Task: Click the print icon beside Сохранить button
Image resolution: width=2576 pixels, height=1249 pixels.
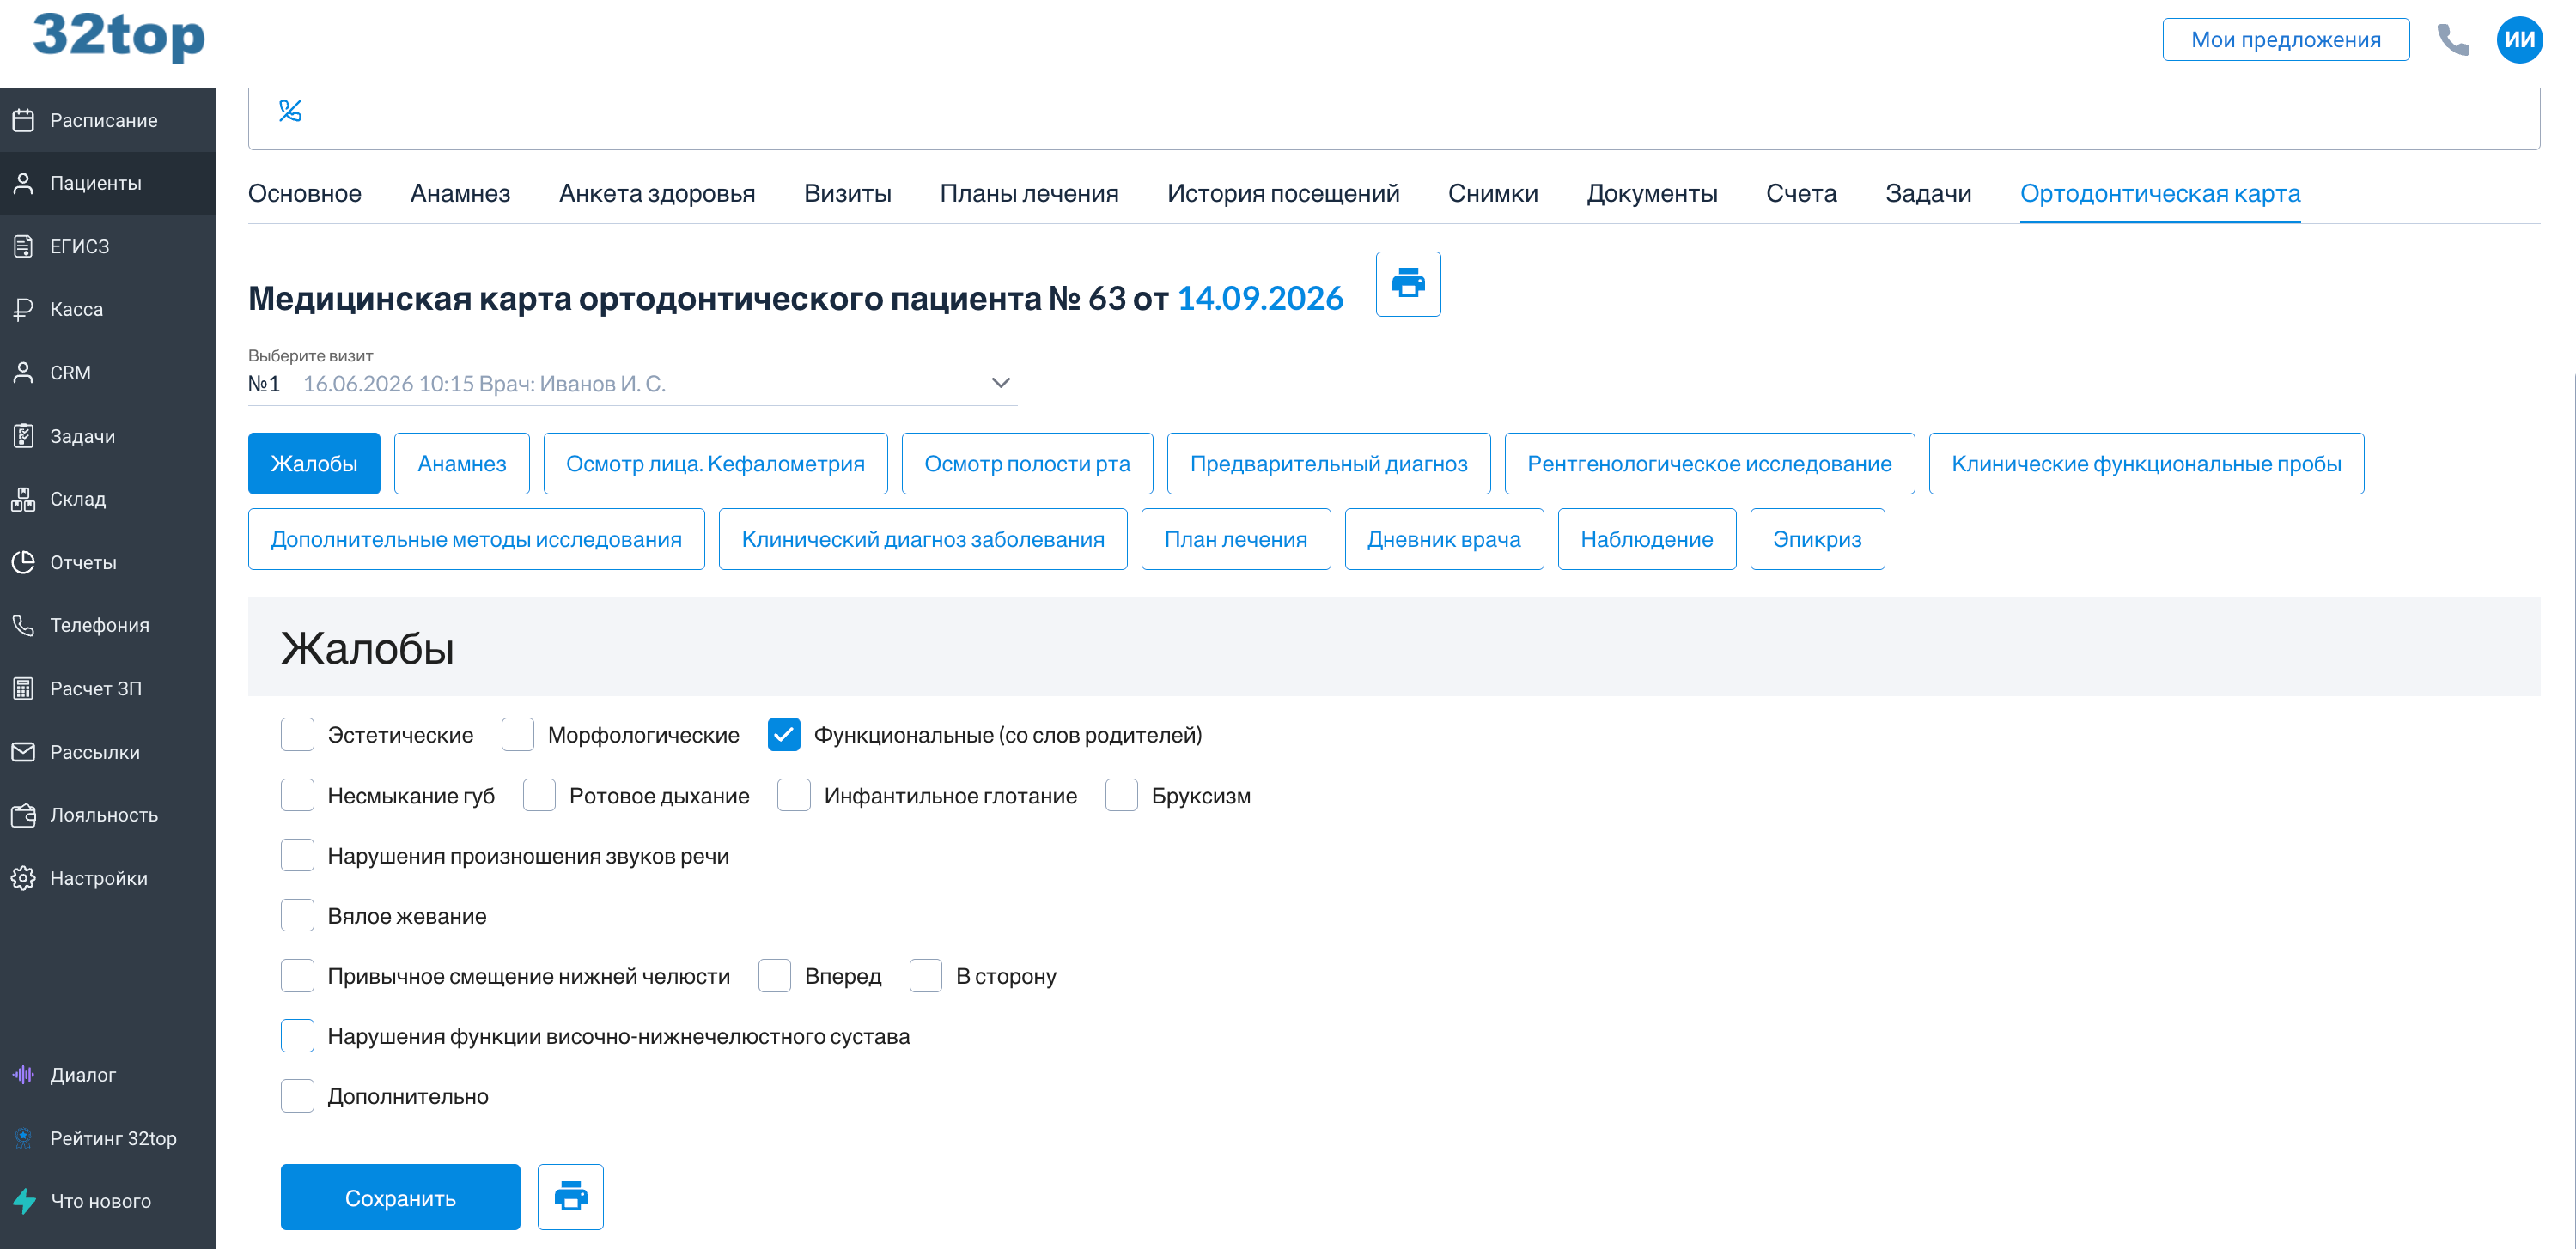Action: (x=570, y=1196)
